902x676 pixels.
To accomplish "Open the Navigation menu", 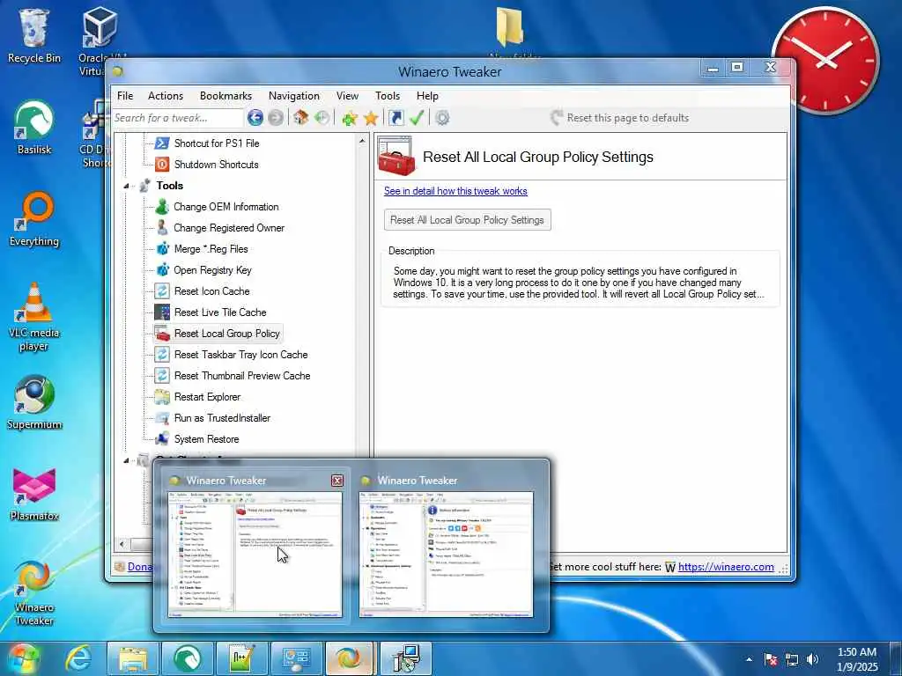I will pyautogui.click(x=294, y=96).
